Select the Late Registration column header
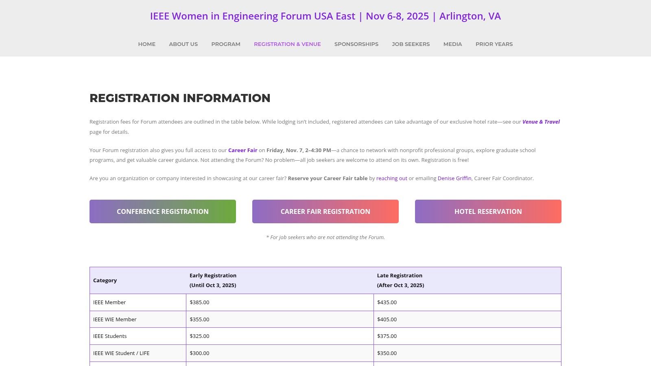Image resolution: width=651 pixels, height=366 pixels. 467,281
